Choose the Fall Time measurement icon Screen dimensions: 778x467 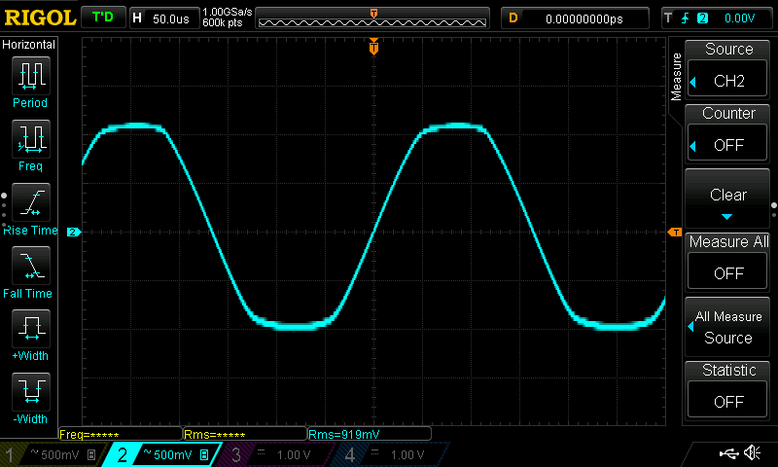30,268
